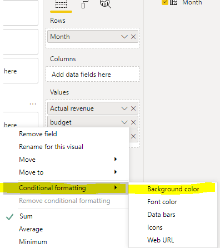Click the Month table icon in Fields list
220x248 pixels.
pyautogui.click(x=173, y=2)
